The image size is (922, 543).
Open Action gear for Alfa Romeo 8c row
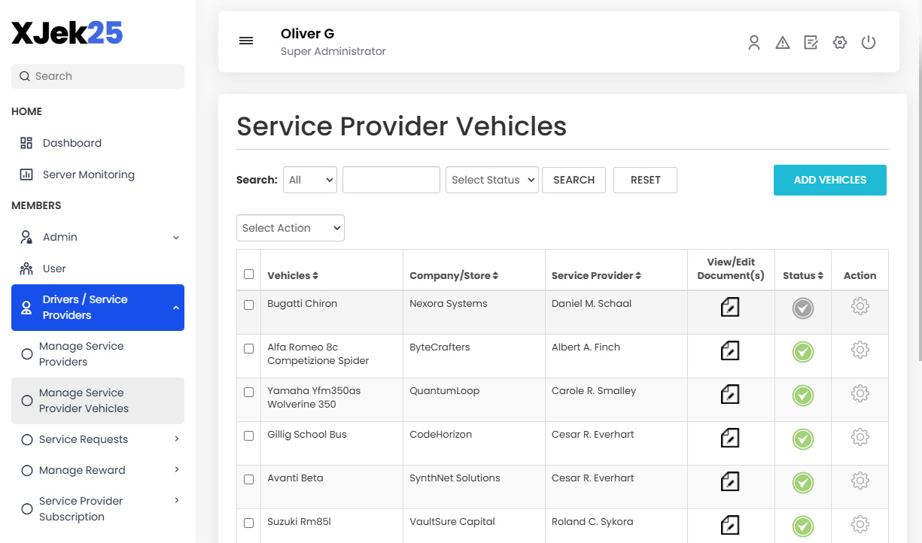[860, 350]
